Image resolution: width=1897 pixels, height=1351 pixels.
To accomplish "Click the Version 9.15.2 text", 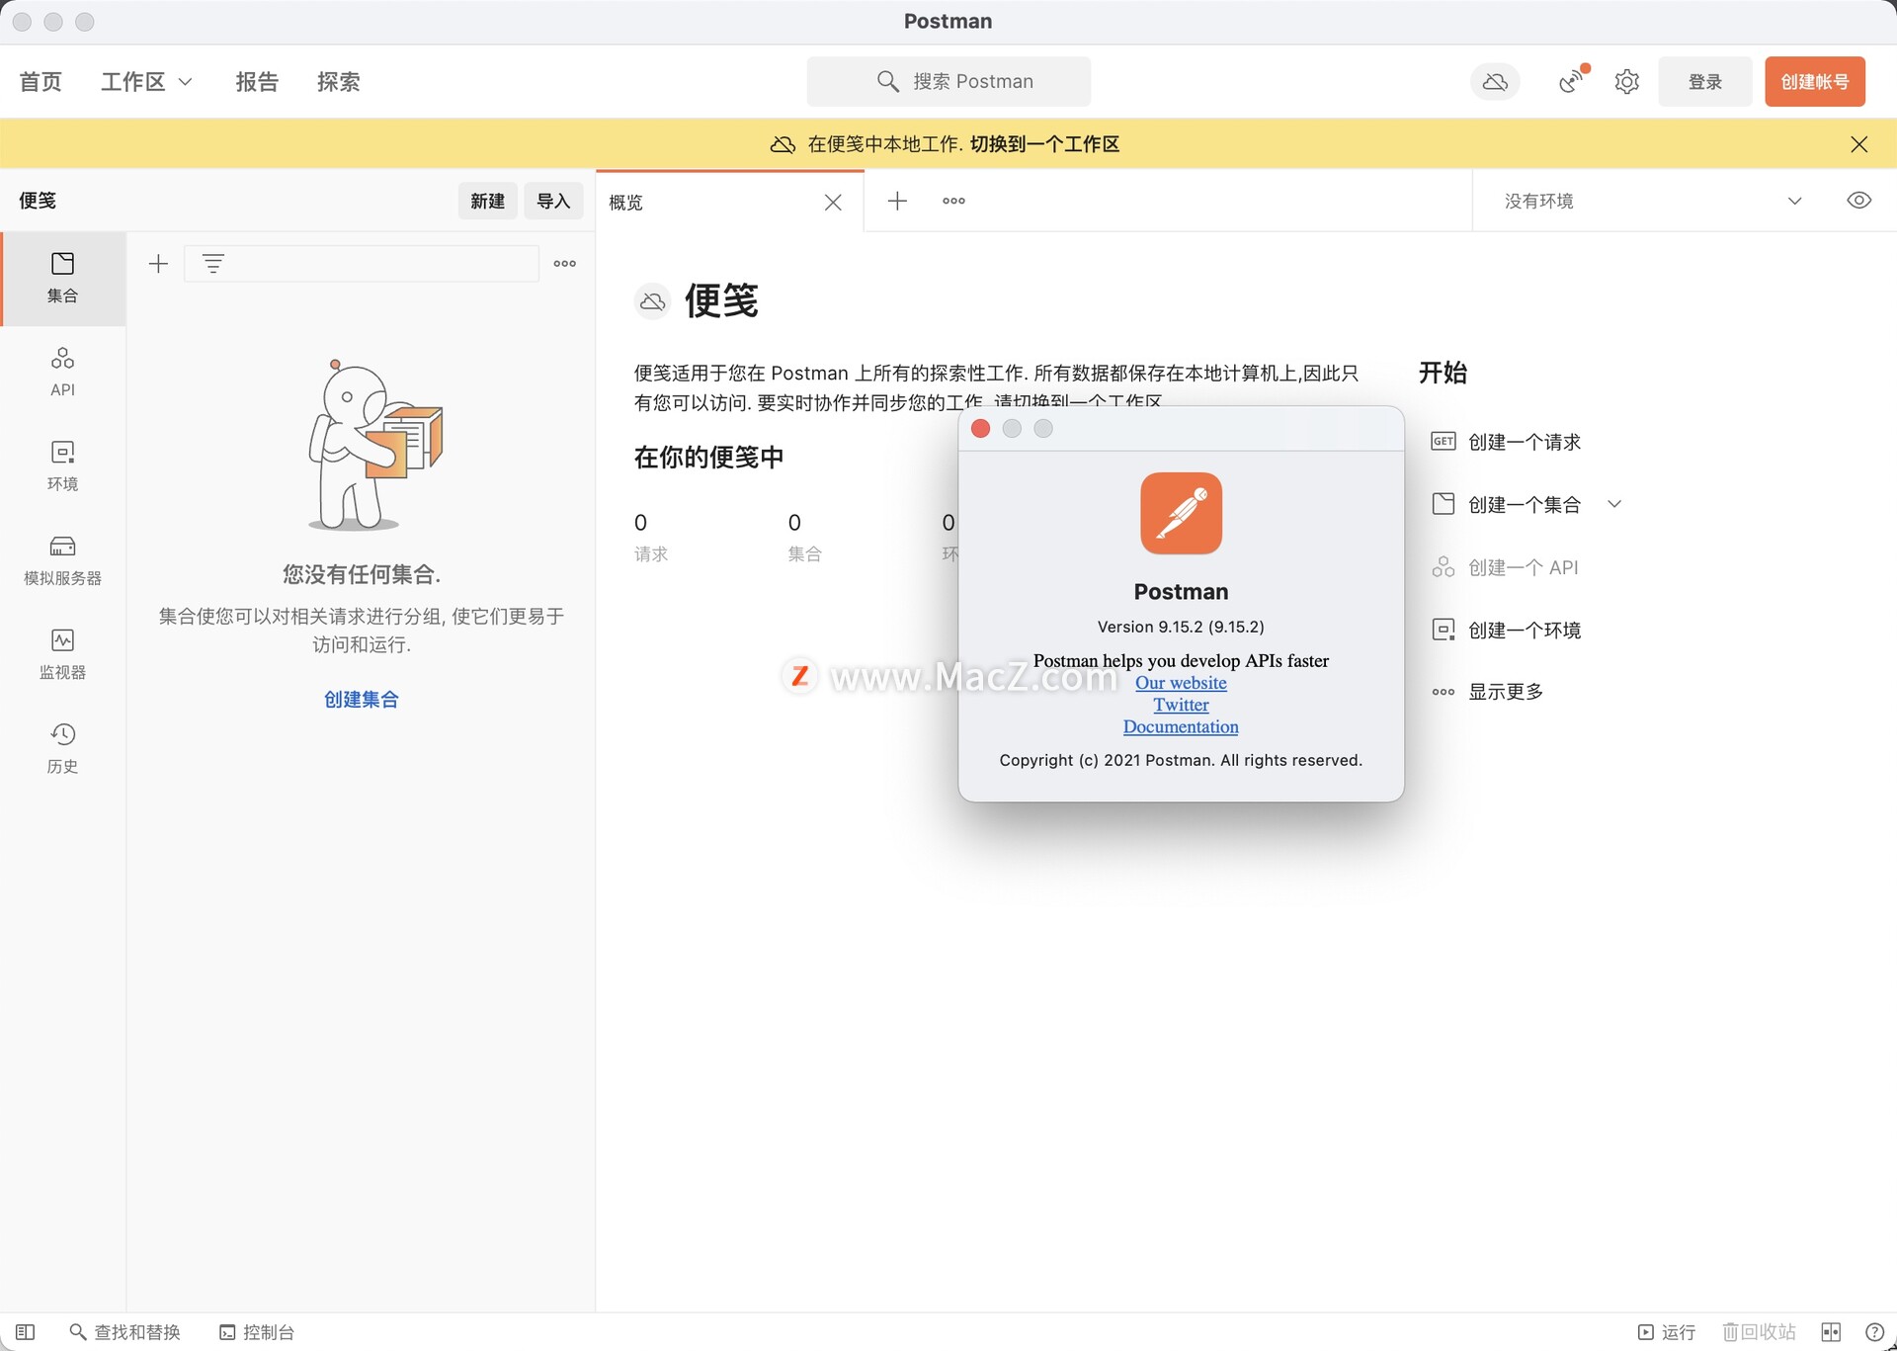I will [1181, 627].
